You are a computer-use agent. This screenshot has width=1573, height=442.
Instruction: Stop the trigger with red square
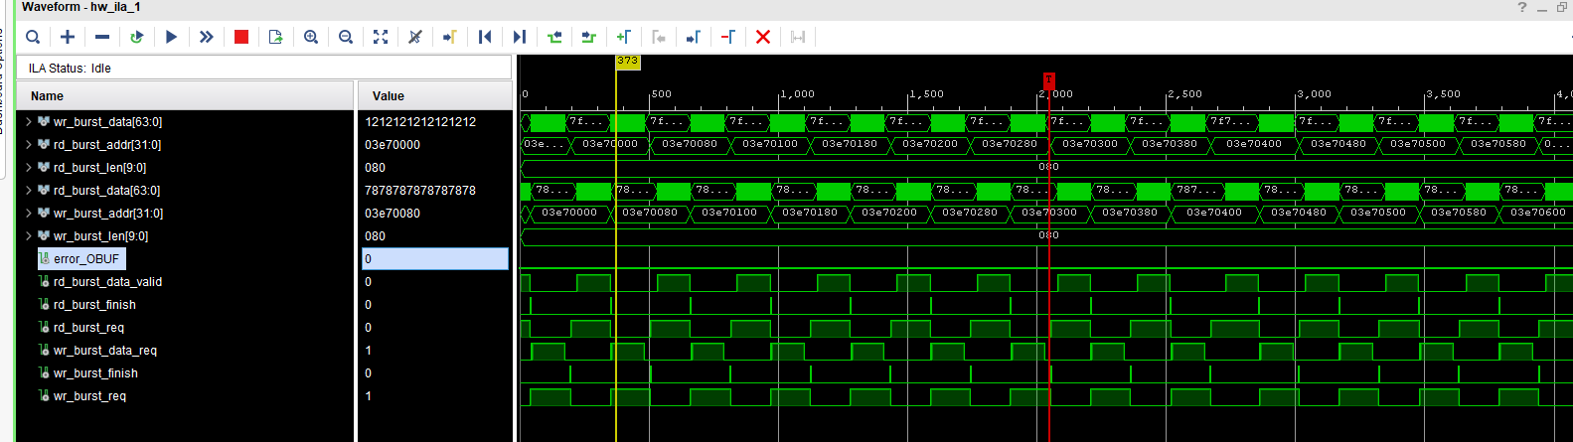tap(241, 37)
